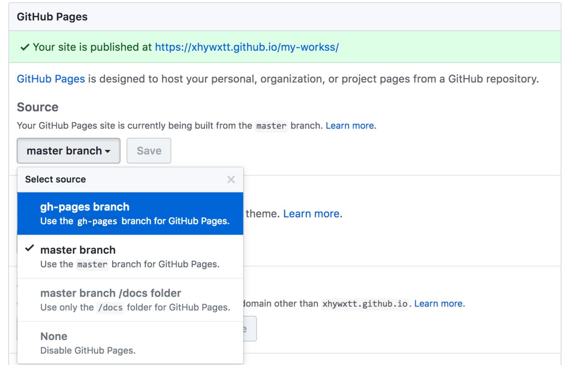Choose the checked master branch option

point(130,256)
